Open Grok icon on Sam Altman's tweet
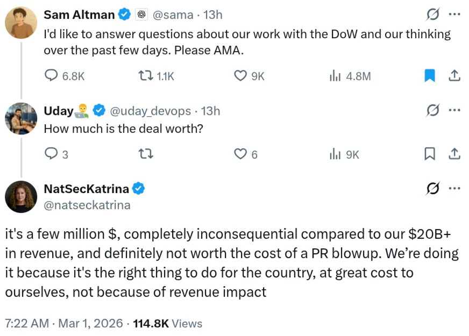The height and width of the screenshot is (336, 469). click(431, 15)
